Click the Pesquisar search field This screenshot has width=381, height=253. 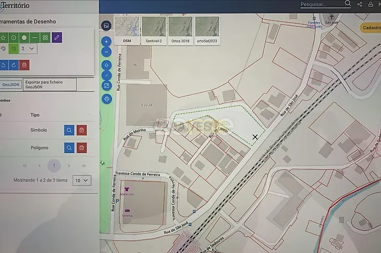[322, 4]
